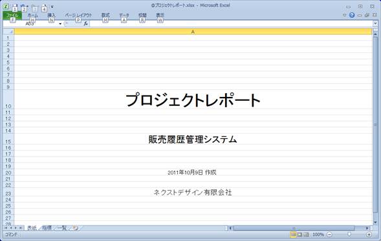Open the Customize Quick Access Toolbar dropdown
The width and height of the screenshot is (381, 241).
point(52,7)
